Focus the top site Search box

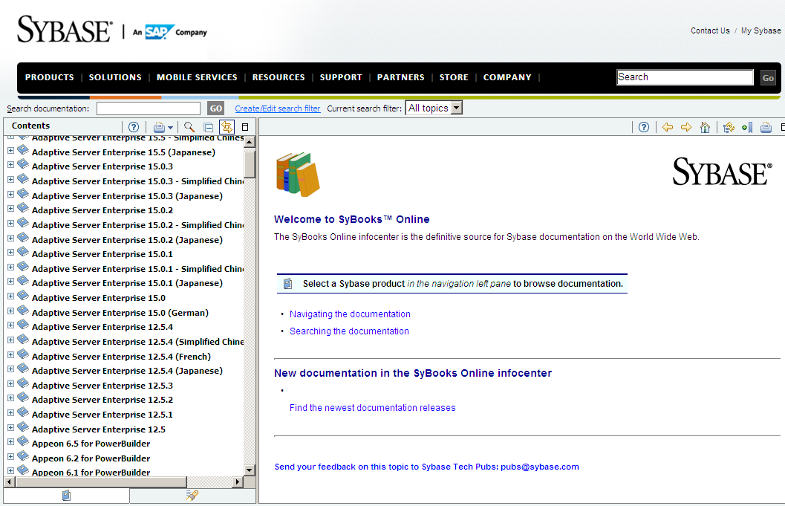685,77
